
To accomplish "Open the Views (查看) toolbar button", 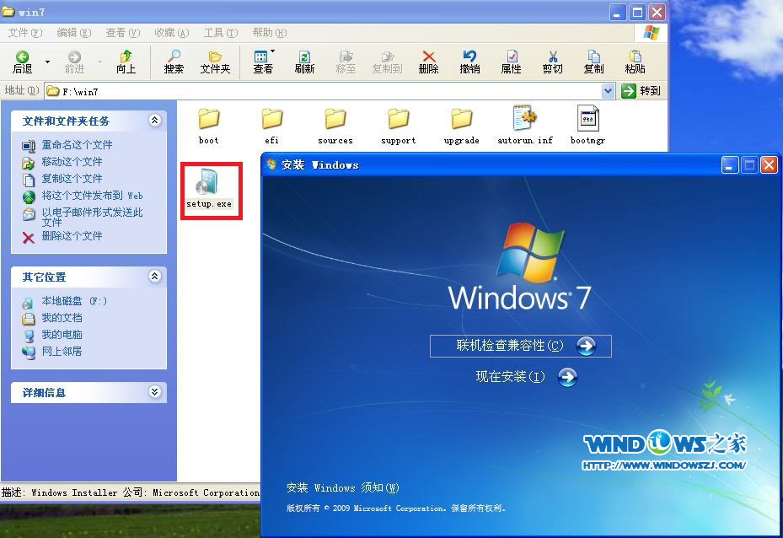I will click(261, 62).
